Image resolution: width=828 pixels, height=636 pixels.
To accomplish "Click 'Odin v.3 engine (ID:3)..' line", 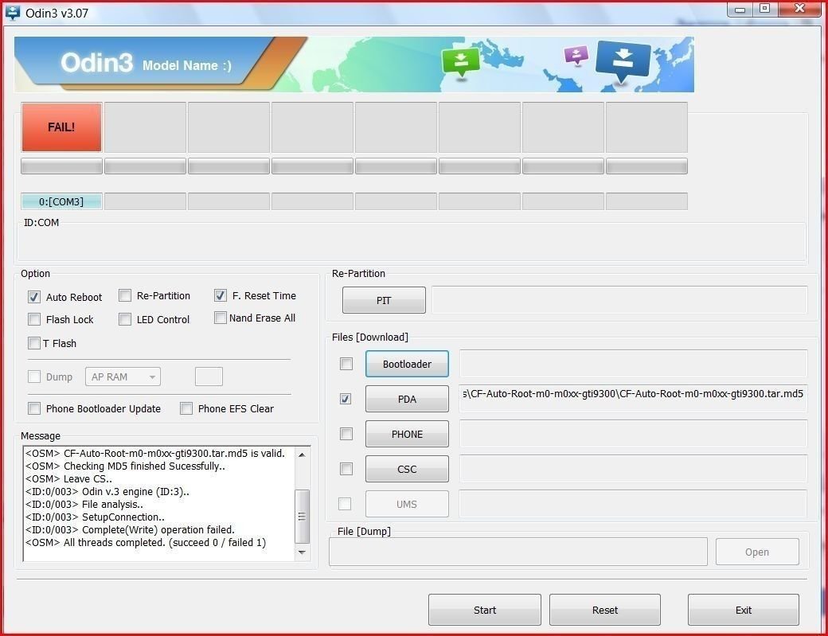I will [x=107, y=491].
